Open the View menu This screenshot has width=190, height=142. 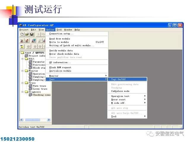tap(41, 30)
